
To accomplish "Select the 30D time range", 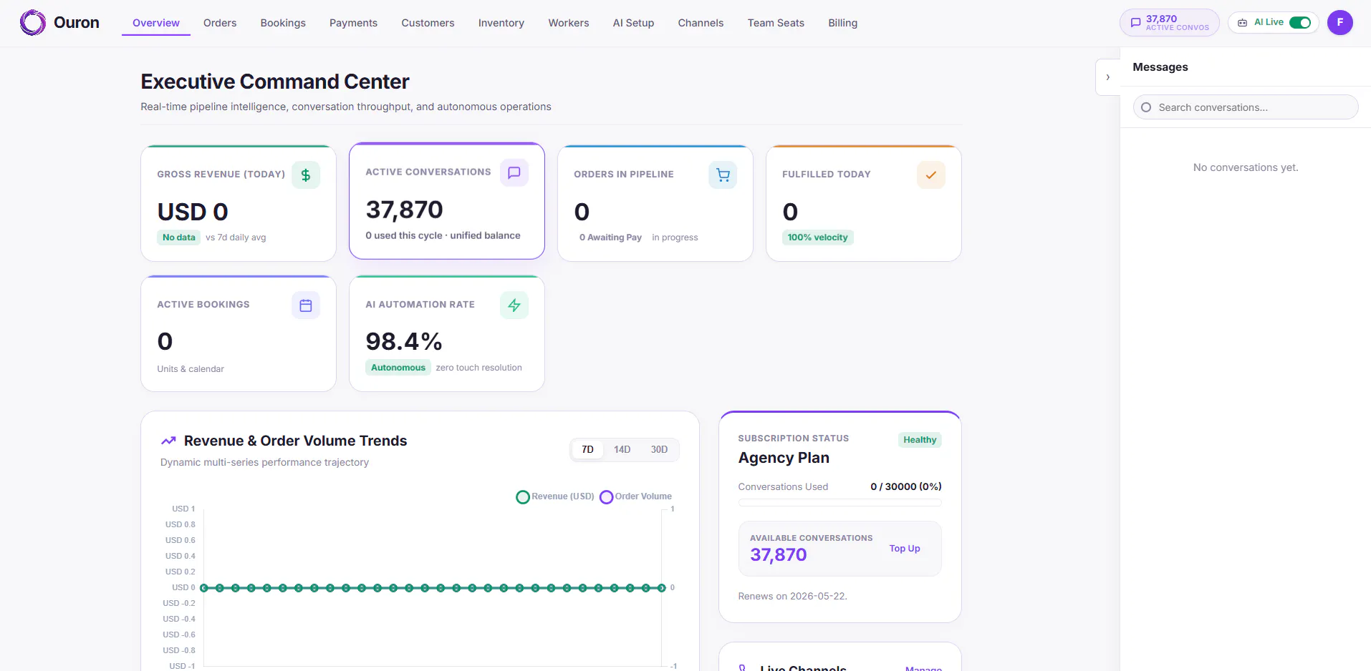I will point(659,450).
